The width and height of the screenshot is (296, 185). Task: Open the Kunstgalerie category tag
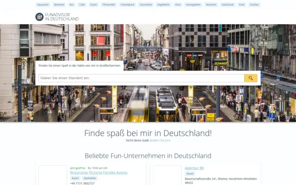point(193,4)
